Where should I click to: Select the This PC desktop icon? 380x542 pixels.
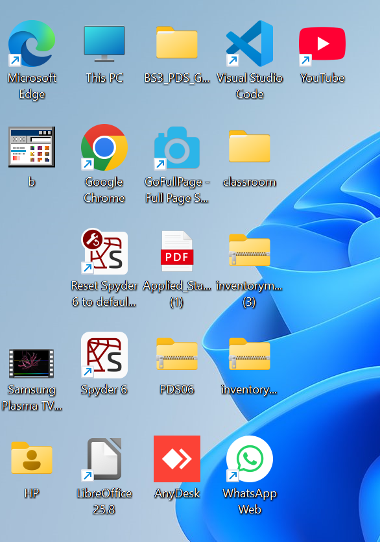coord(104,43)
